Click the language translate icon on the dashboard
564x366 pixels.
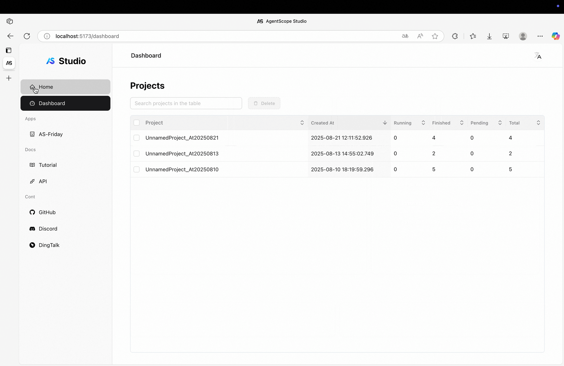(538, 55)
